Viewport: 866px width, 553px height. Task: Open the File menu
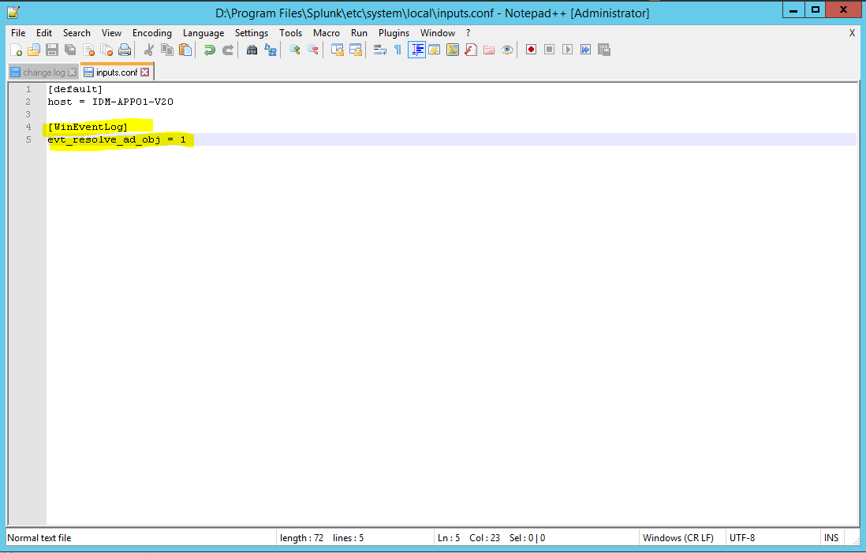point(18,33)
